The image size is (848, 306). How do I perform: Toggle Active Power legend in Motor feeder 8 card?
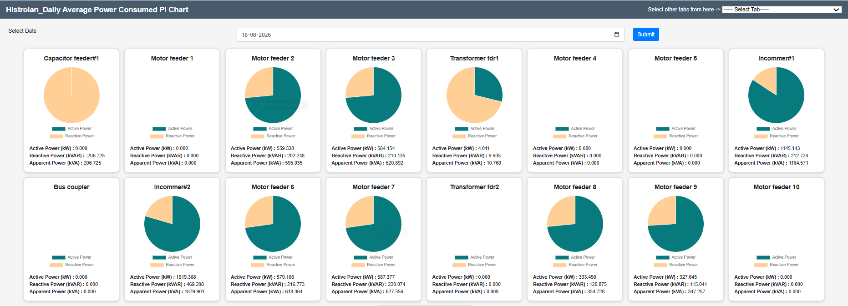pyautogui.click(x=575, y=257)
